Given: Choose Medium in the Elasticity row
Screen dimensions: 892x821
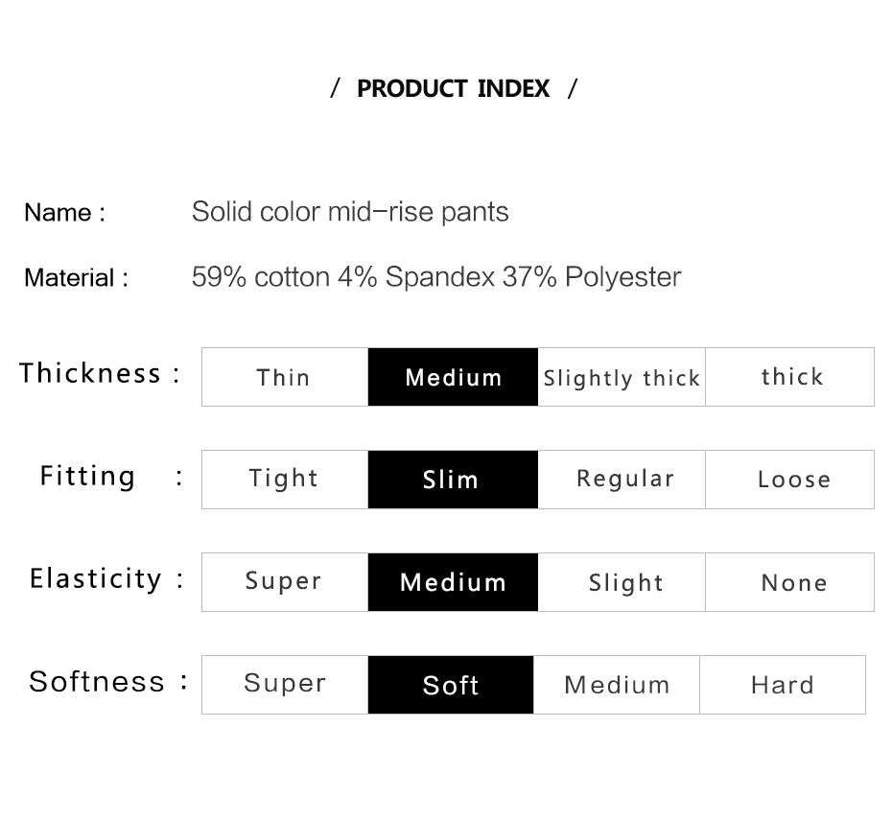Looking at the screenshot, I should point(453,582).
